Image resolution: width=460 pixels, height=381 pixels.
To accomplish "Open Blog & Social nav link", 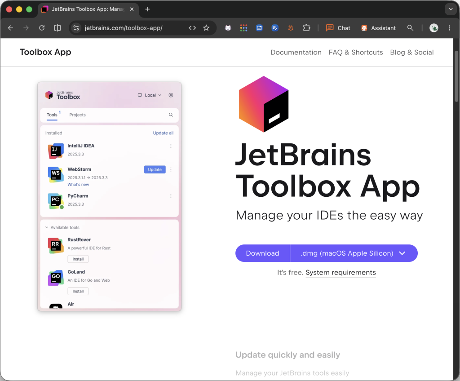I will tap(411, 52).
